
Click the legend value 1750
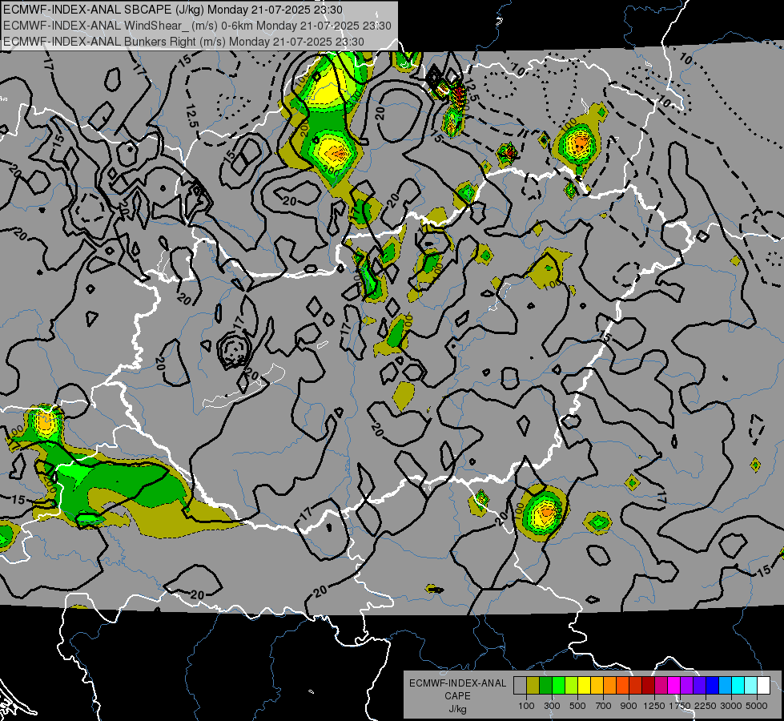pos(680,706)
